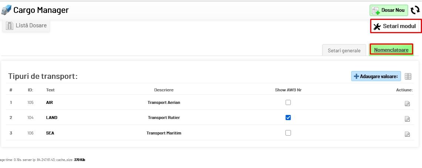Click the Cargo Manager truck logo icon
Screen dimensions: 422x168
tap(7, 10)
